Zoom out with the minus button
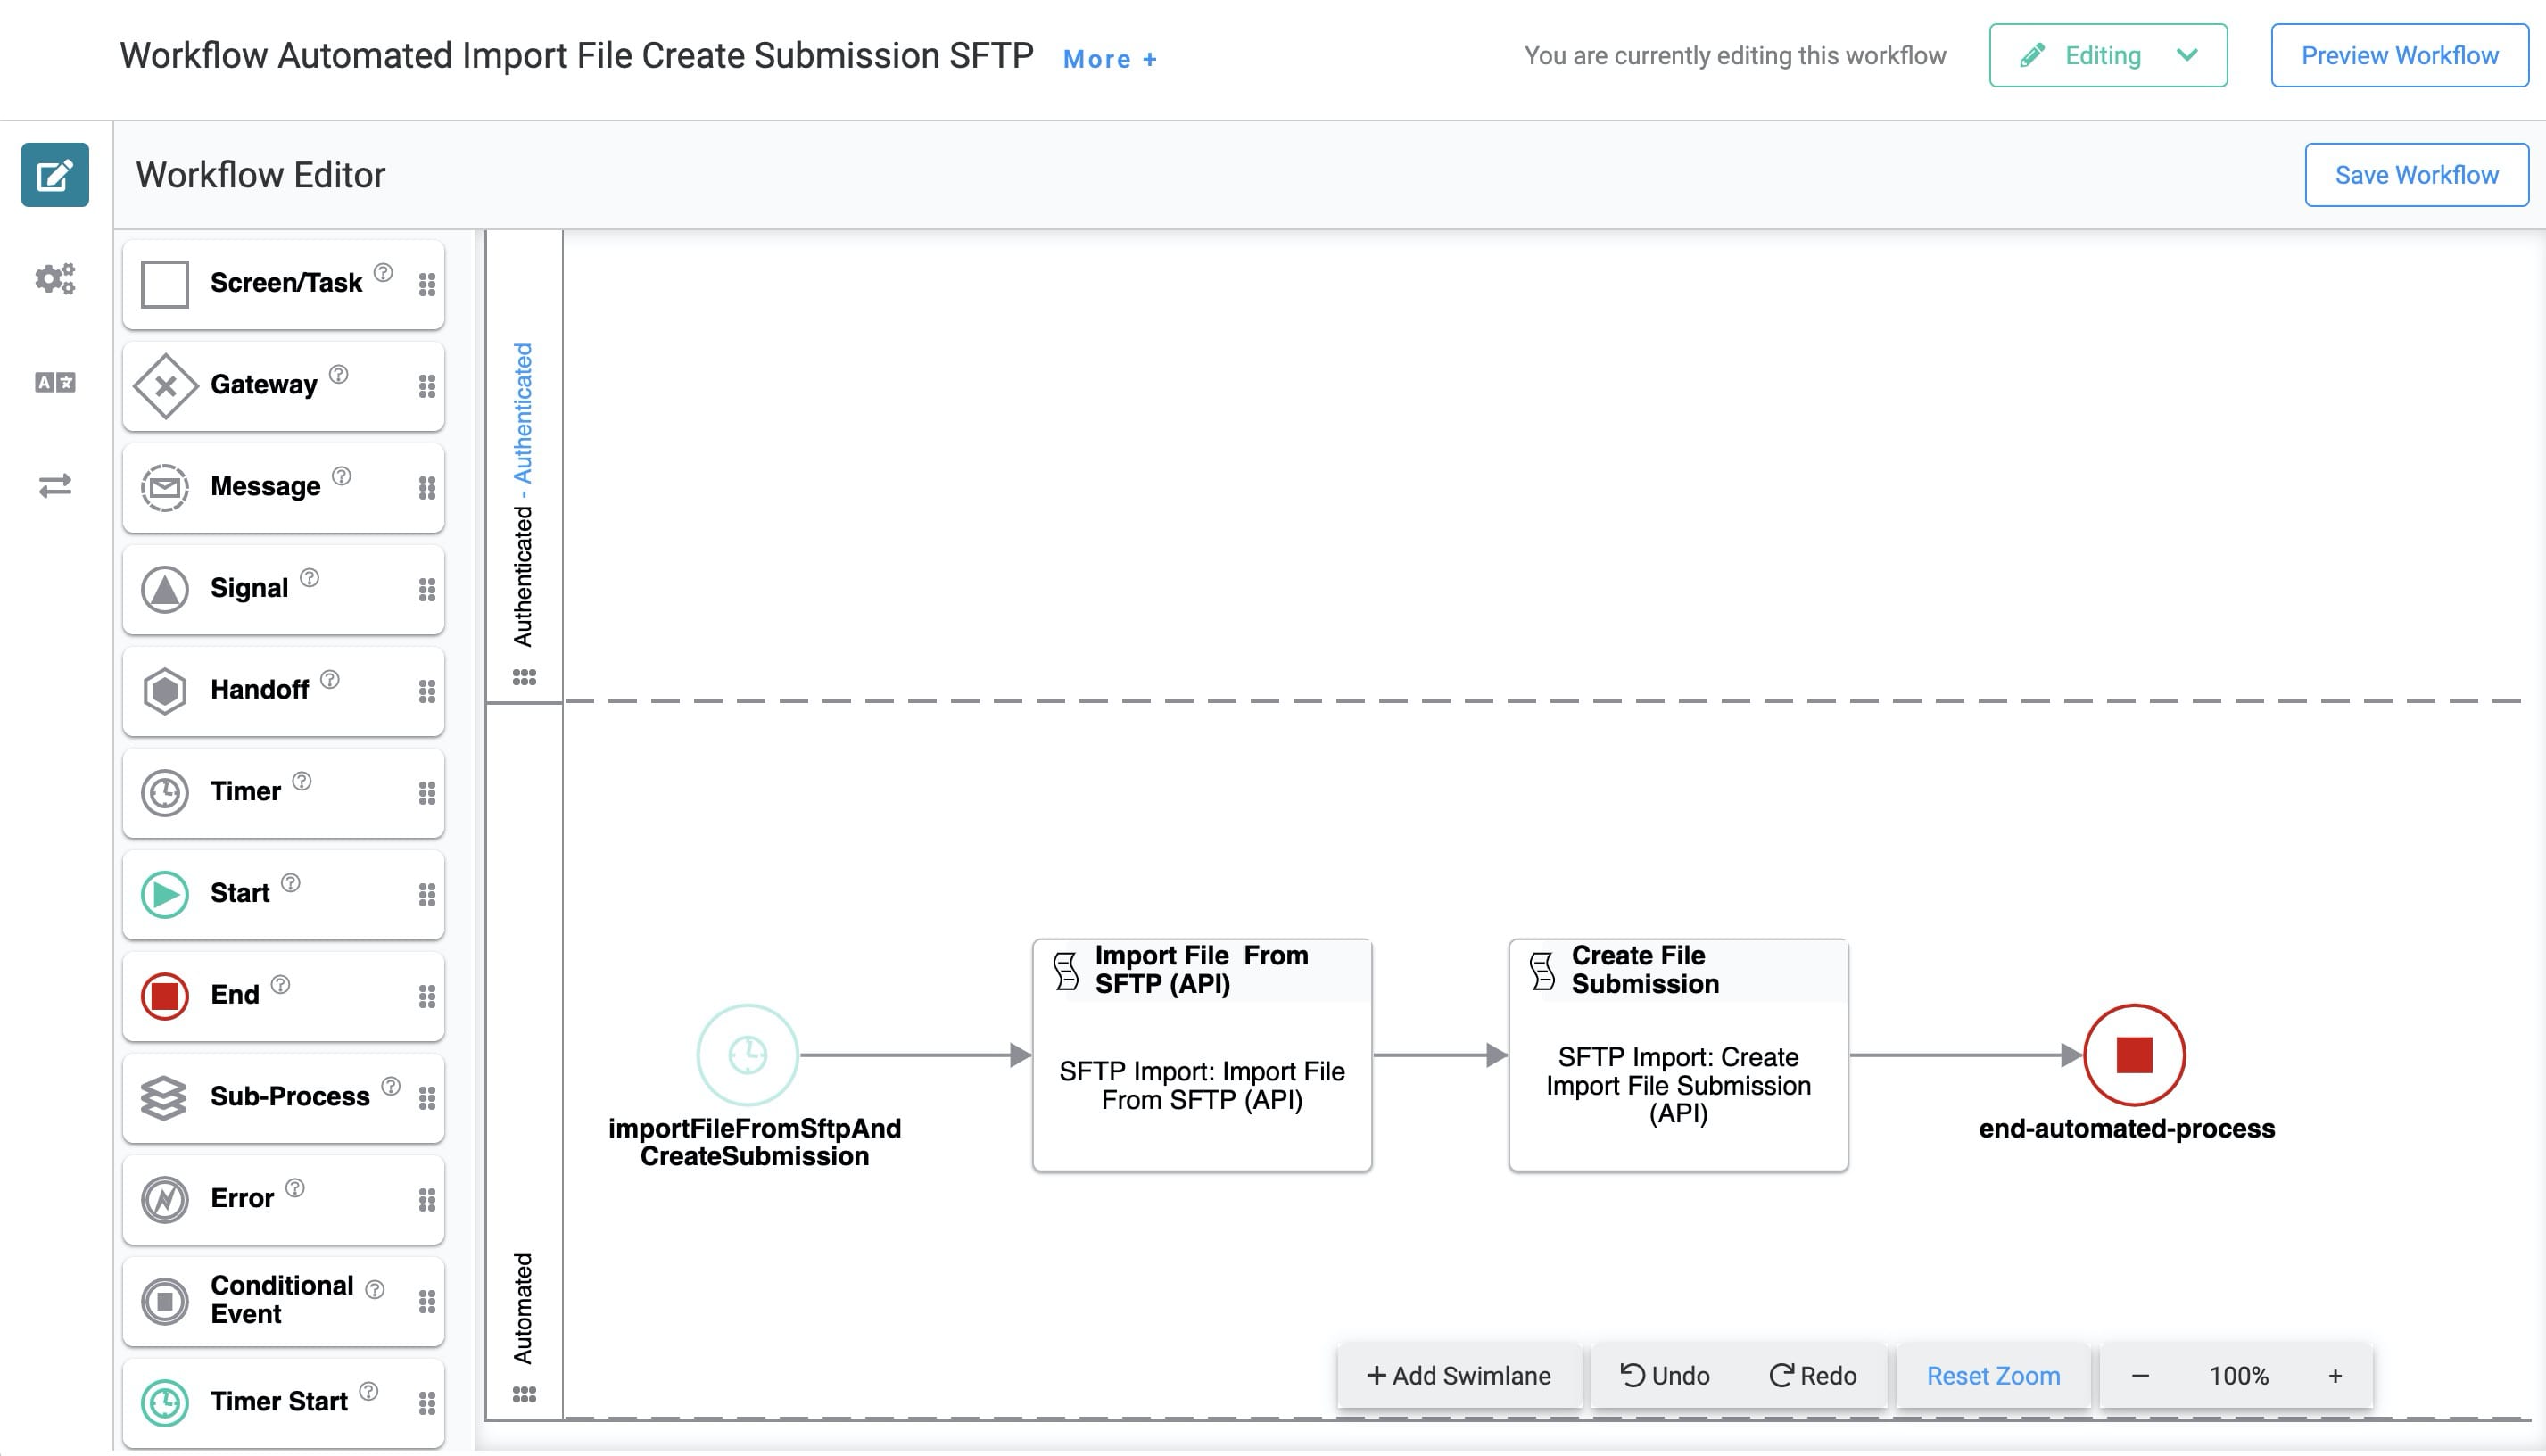 pos(2140,1376)
